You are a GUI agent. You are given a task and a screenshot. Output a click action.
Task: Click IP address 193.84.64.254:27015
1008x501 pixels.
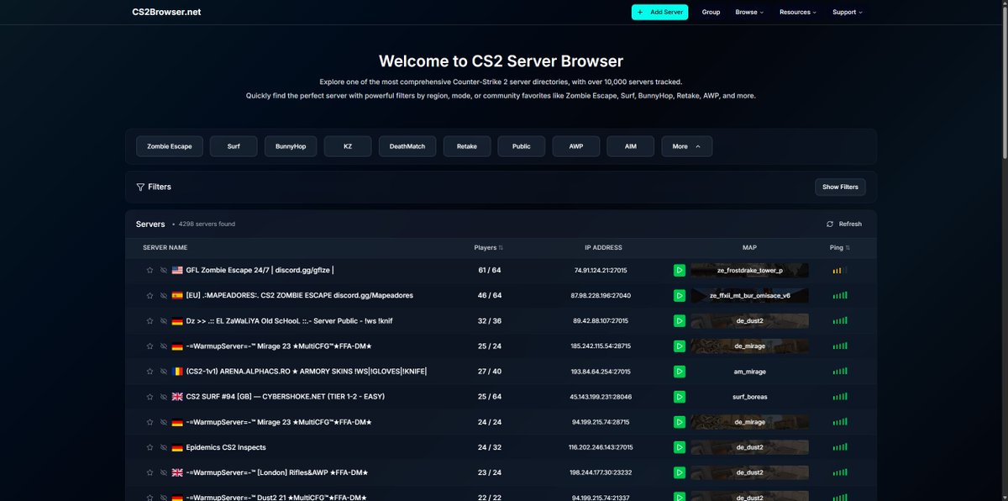[x=601, y=372]
